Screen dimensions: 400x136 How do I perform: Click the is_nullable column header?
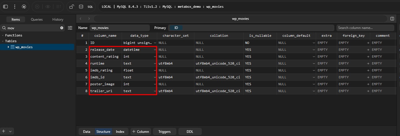tap(260, 36)
